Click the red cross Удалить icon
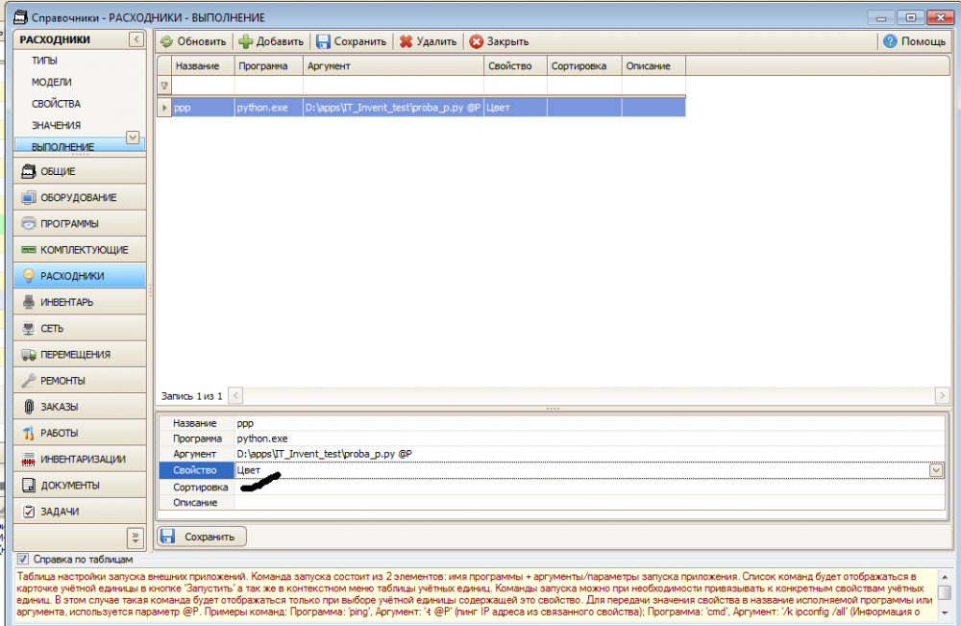The image size is (961, 626). click(x=406, y=41)
